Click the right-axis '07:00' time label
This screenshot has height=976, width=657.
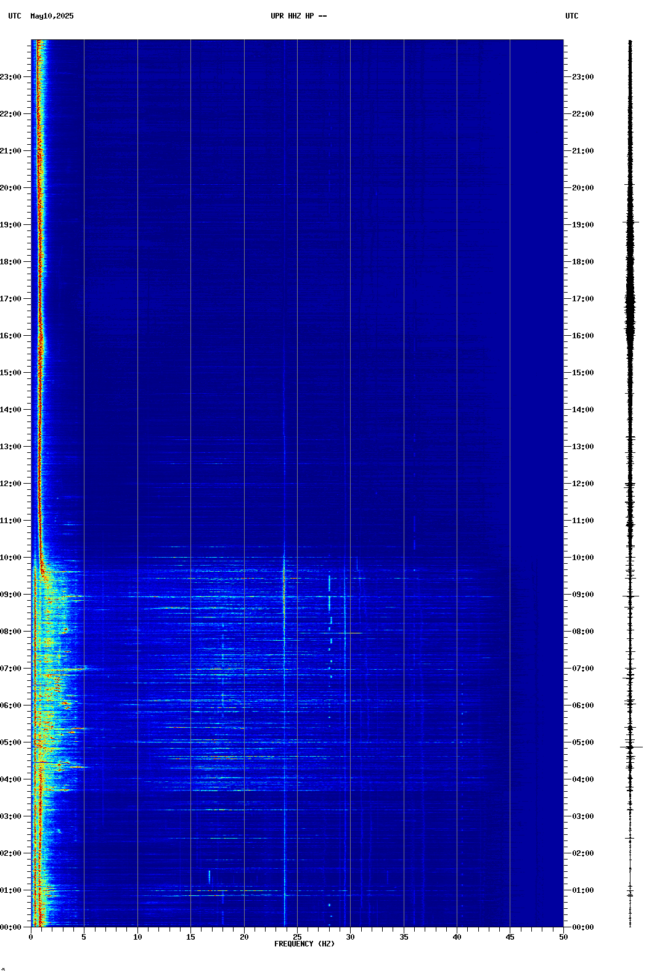tap(583, 669)
